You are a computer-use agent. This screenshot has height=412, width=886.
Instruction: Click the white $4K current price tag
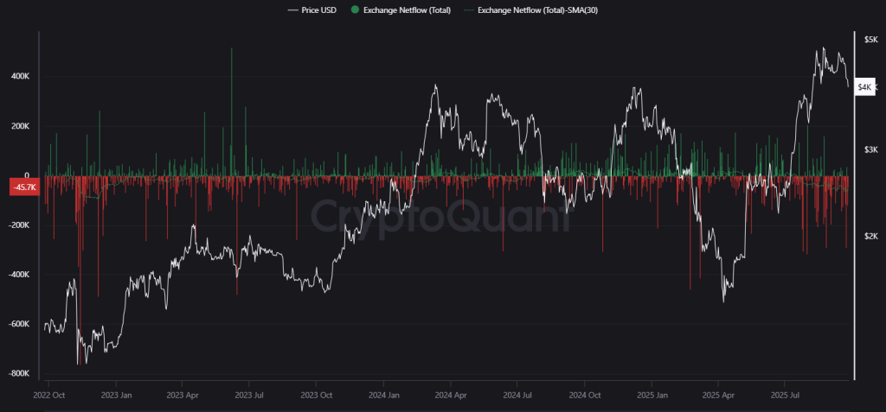[864, 87]
